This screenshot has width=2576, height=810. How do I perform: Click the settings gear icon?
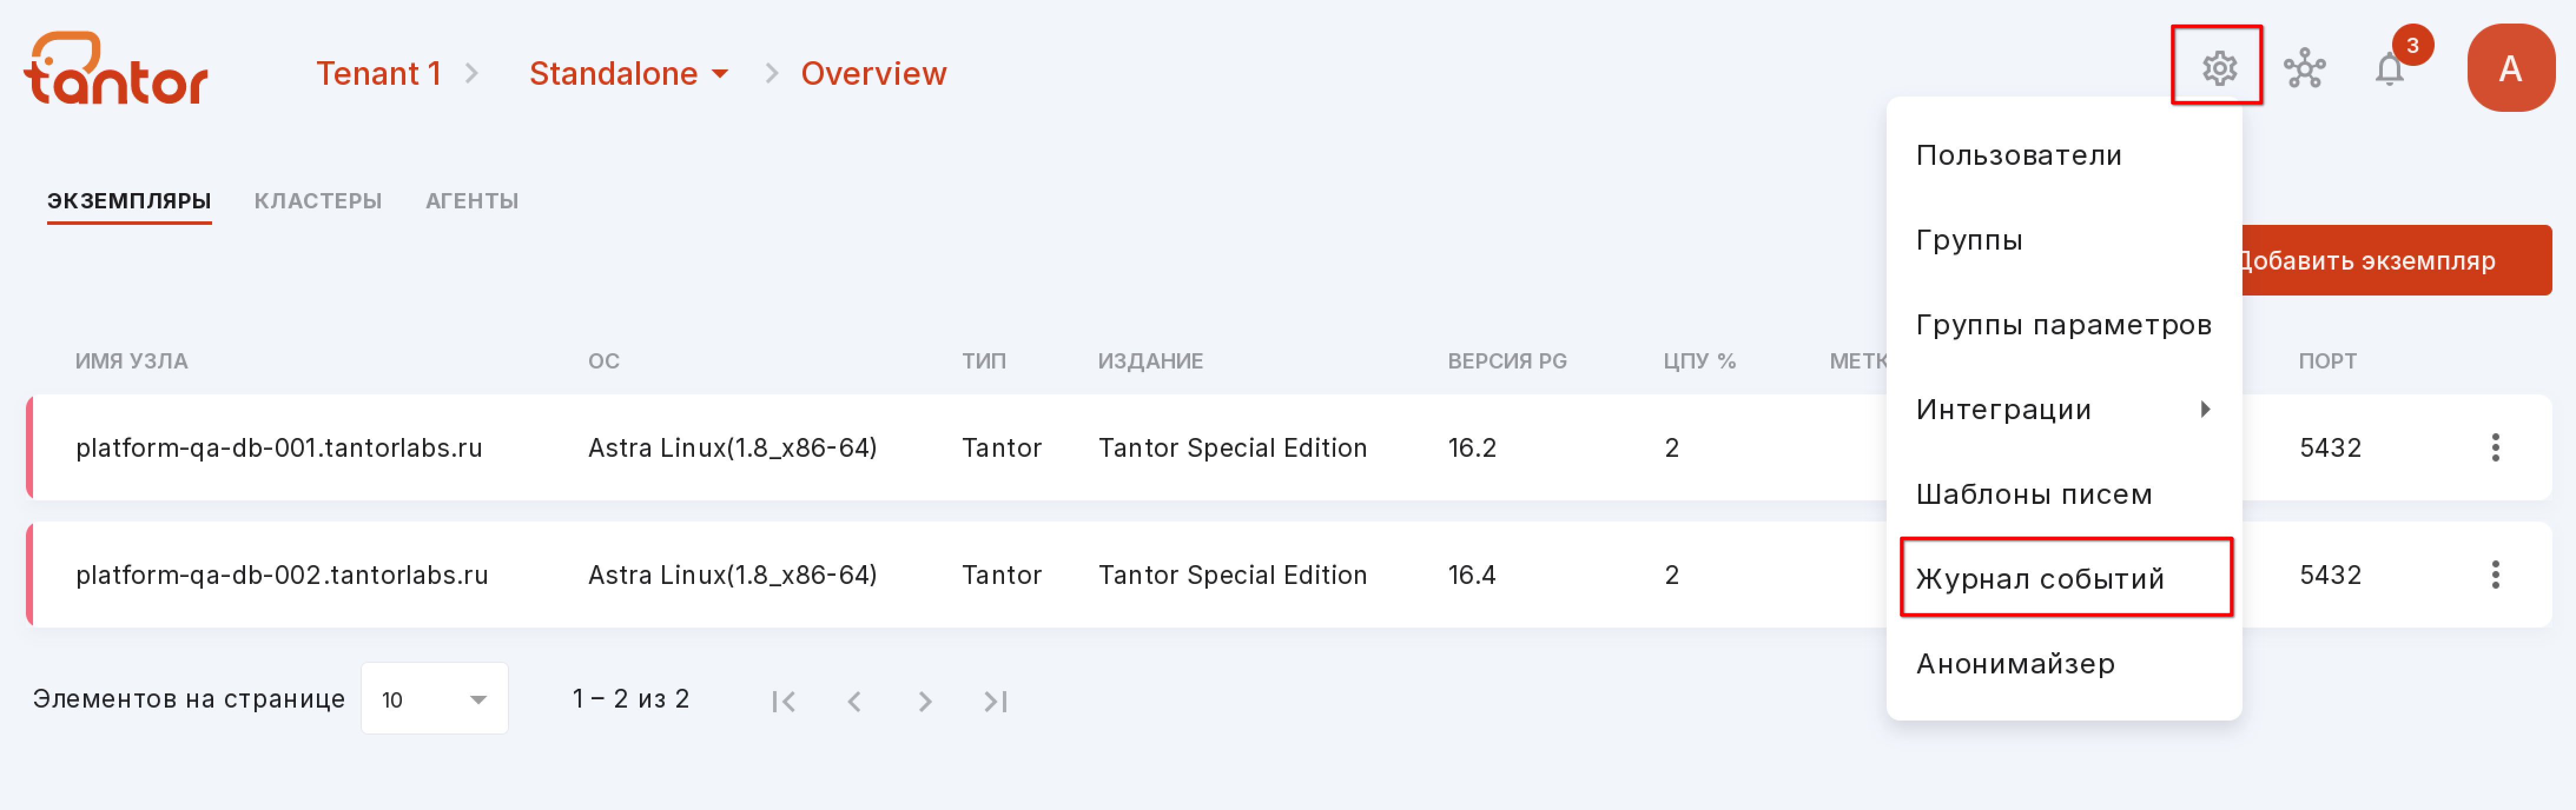(x=2218, y=68)
